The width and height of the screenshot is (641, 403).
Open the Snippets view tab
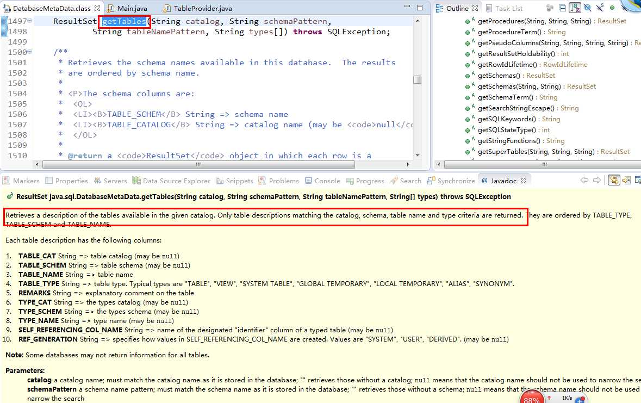tap(235, 181)
